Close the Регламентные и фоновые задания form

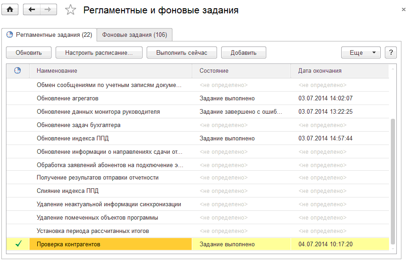pos(404,10)
